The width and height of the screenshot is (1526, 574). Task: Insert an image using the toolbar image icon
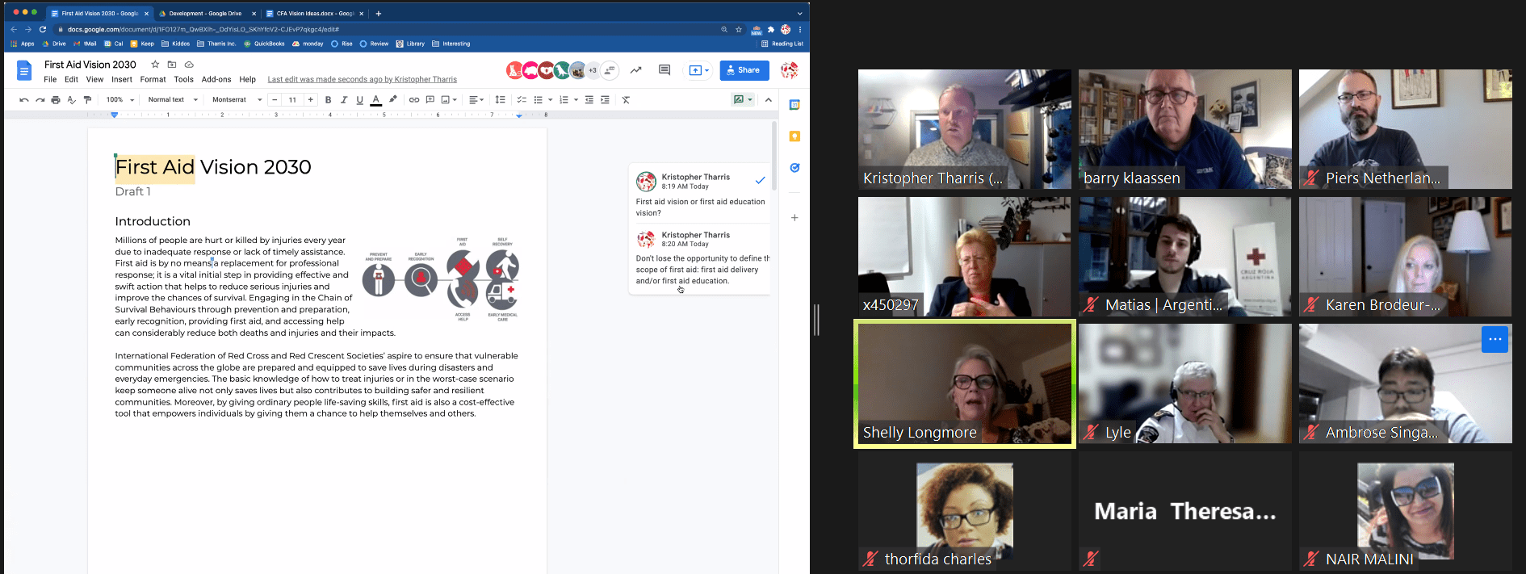tap(446, 100)
